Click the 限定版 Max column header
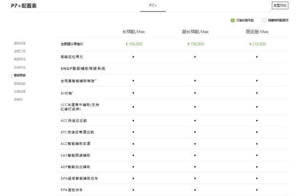 [x=257, y=31]
